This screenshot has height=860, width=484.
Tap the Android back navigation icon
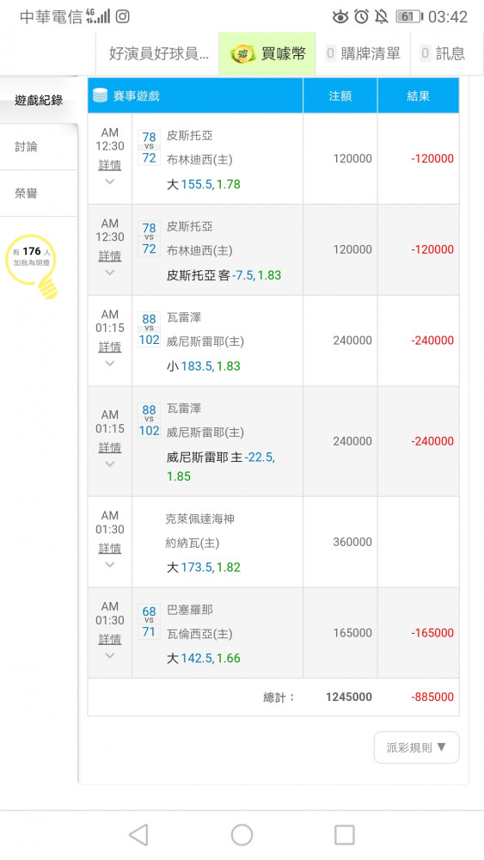[138, 835]
